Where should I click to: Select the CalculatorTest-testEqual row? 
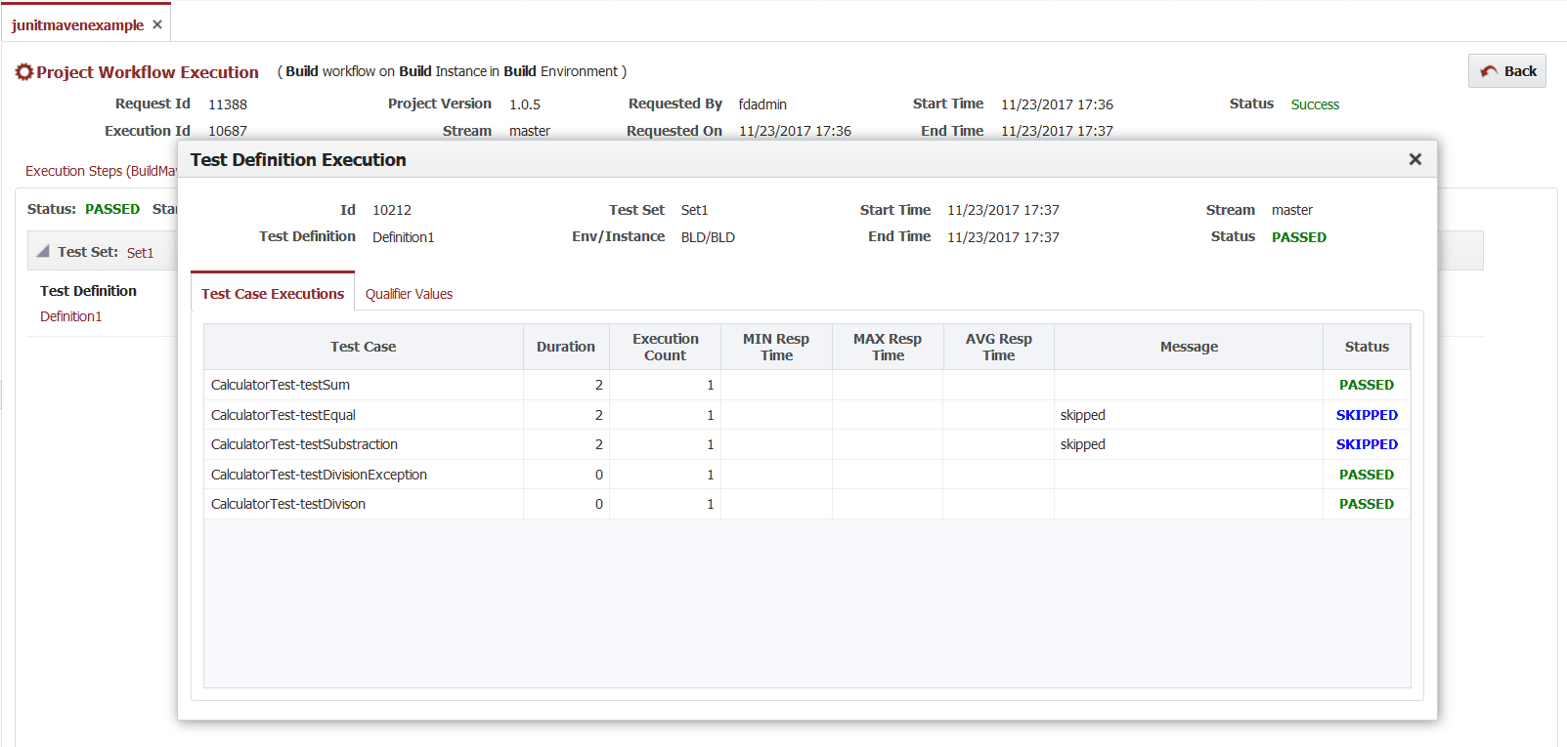coord(806,415)
